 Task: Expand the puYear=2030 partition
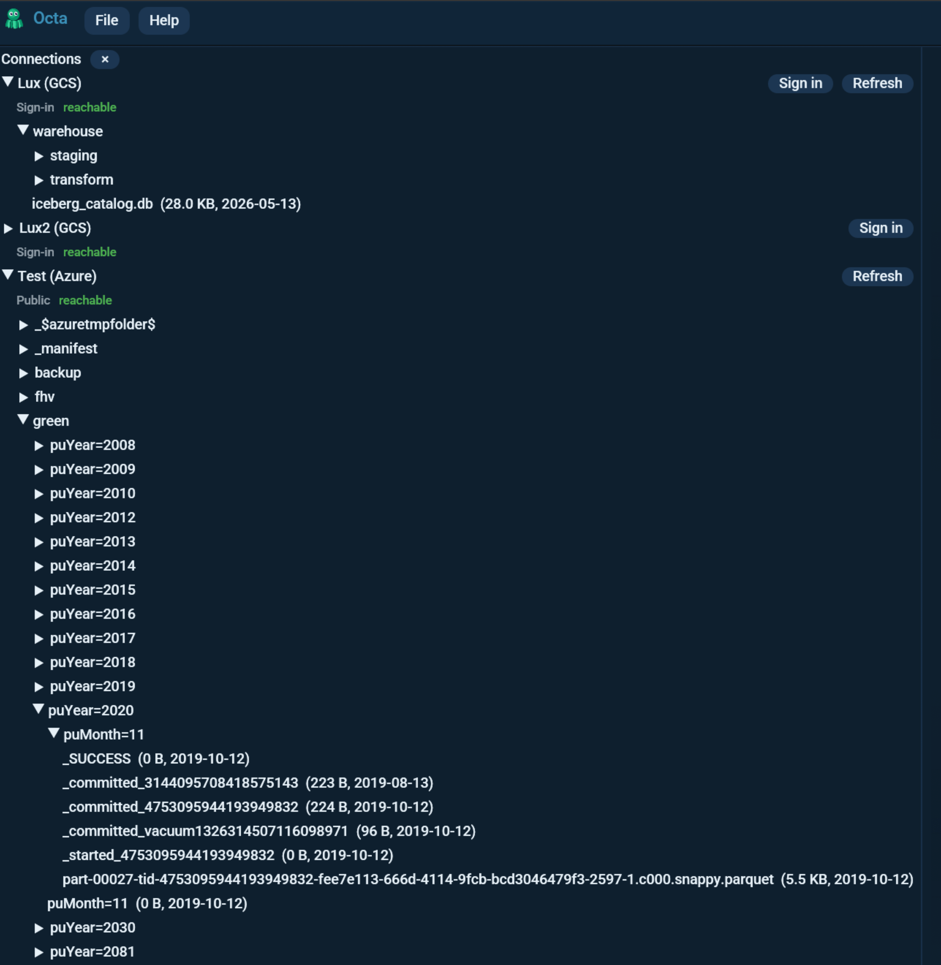pos(39,928)
